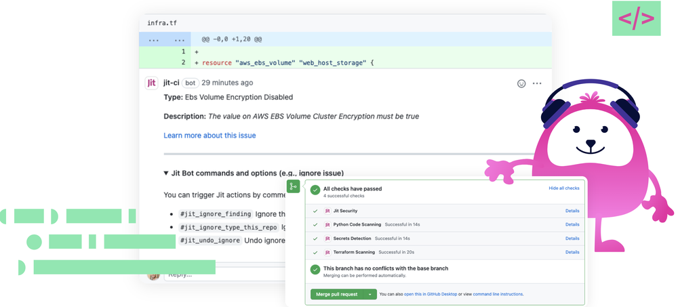Open the emoji reaction picker on comment
The width and height of the screenshot is (678, 307).
(x=521, y=83)
